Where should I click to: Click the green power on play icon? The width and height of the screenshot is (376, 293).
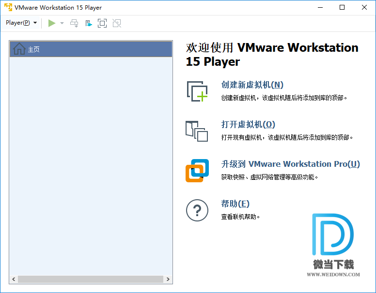coord(51,23)
